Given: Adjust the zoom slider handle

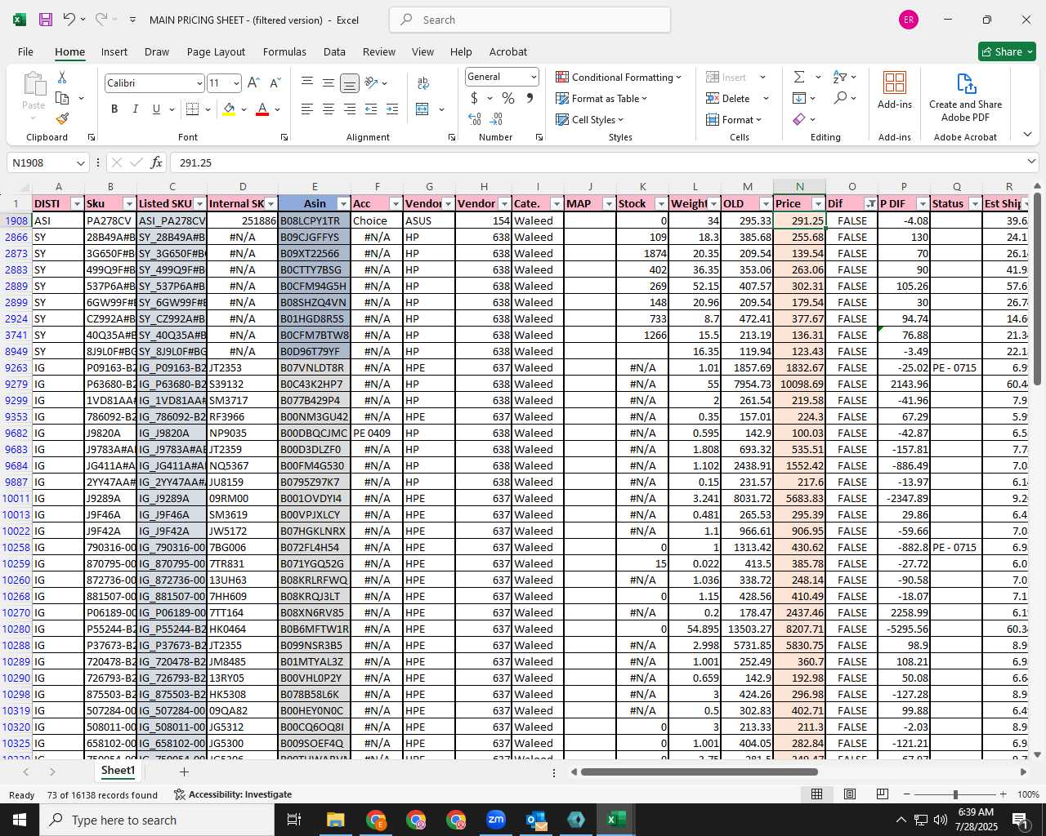Looking at the screenshot, I should tap(955, 794).
